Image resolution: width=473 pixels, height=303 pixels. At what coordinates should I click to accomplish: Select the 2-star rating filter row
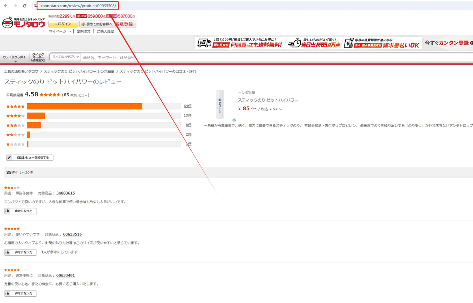click(x=99, y=135)
